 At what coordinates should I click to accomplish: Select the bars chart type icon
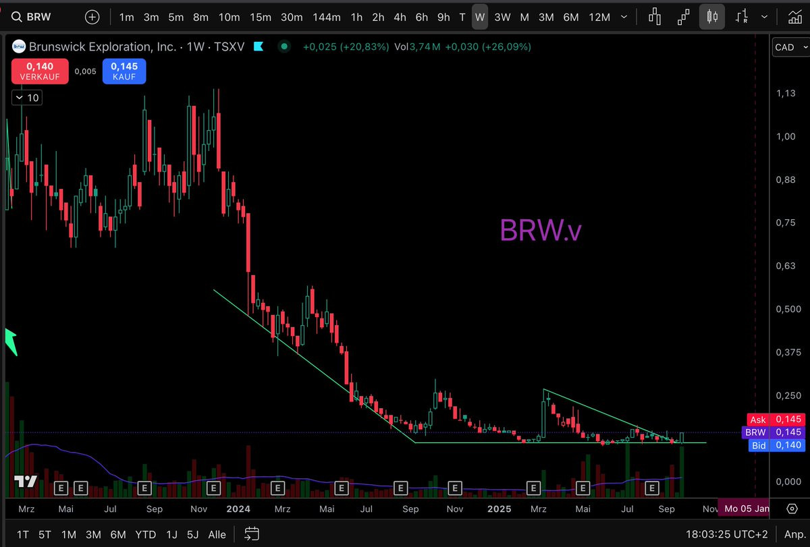click(x=655, y=17)
